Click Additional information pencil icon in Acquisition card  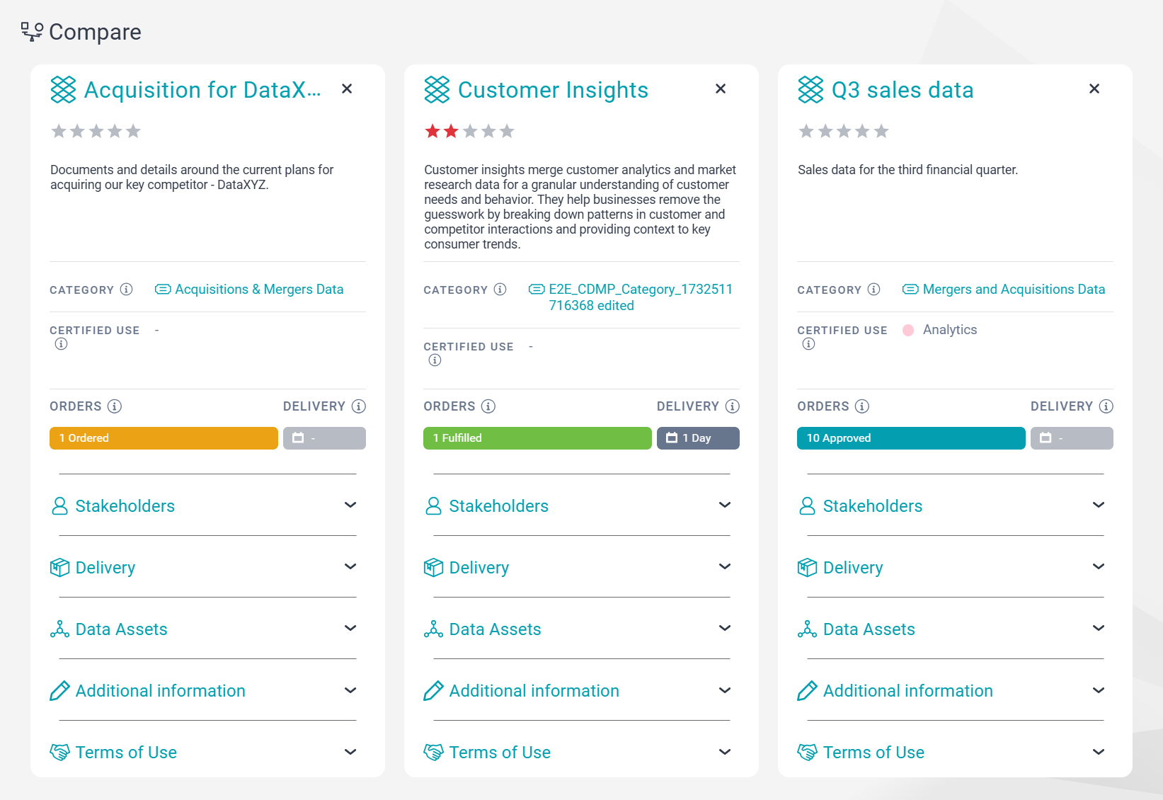[x=60, y=690]
